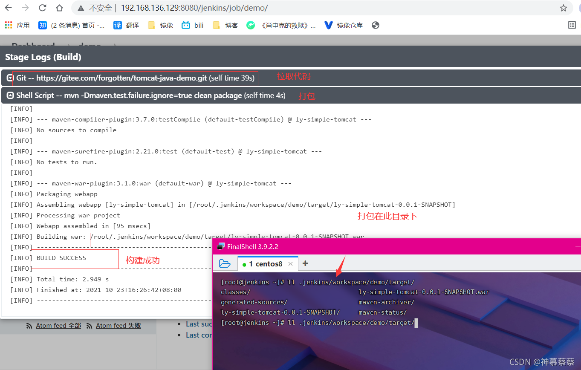Click the Stage Logs (Build) header

pos(43,57)
